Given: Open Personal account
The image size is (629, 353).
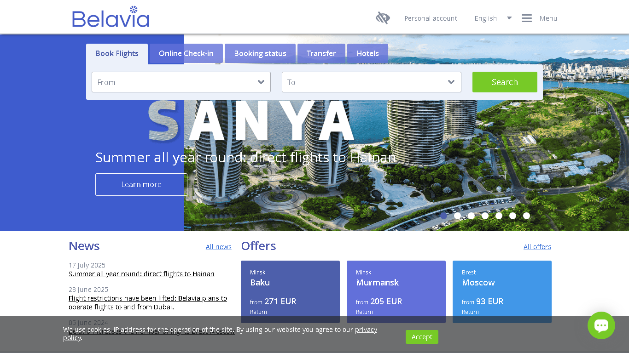Looking at the screenshot, I should [x=431, y=18].
